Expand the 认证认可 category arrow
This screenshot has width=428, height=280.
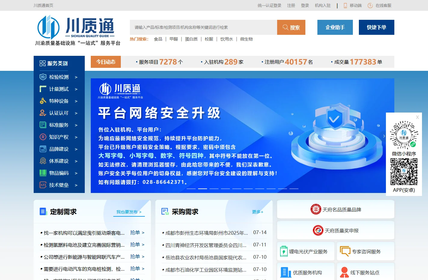(76, 113)
